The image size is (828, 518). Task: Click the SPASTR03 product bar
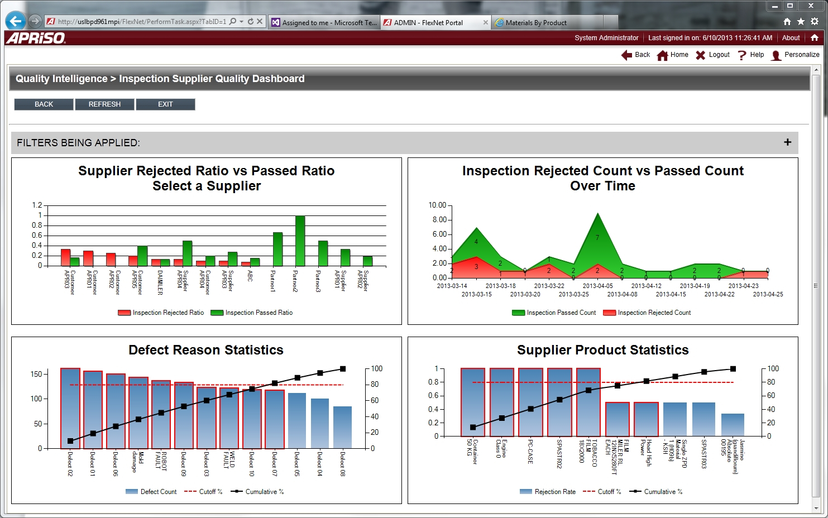point(703,419)
